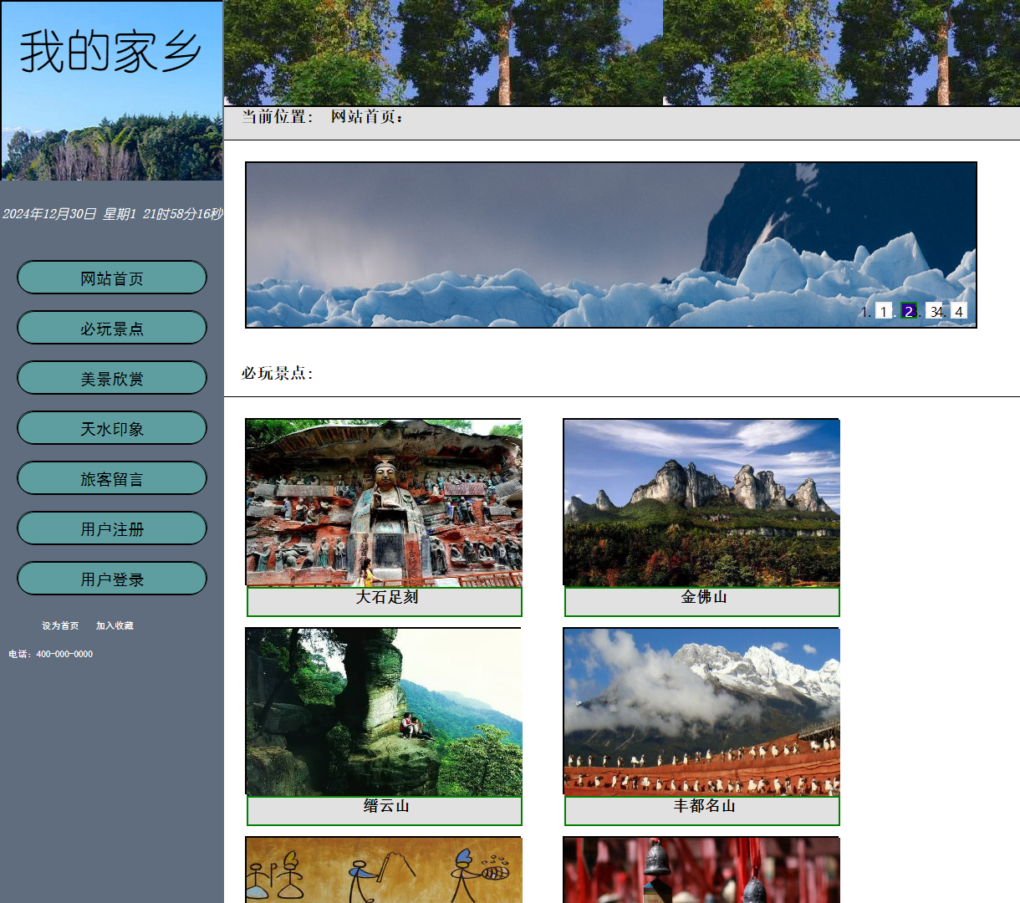Screen dimensions: 1020x903
Task: Jump to carousel slide 3 indicator
Action: 933,311
